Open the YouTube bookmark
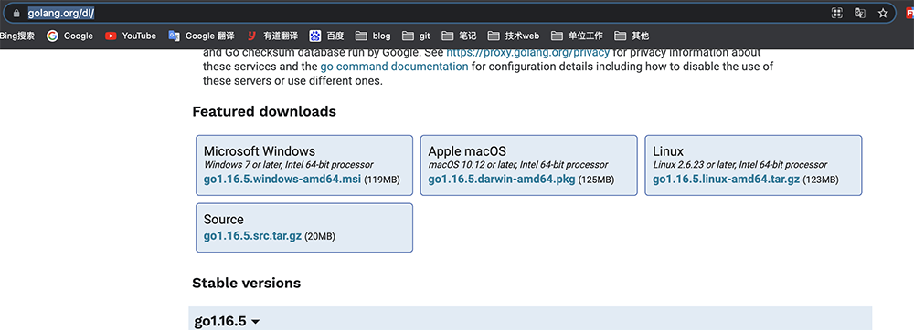The image size is (914, 330). click(x=131, y=36)
